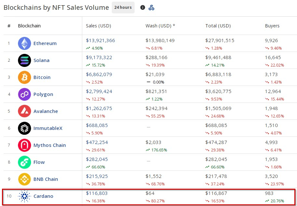The image size is (297, 206).
Task: Click the Ethereum logo icon
Action: point(25,43)
